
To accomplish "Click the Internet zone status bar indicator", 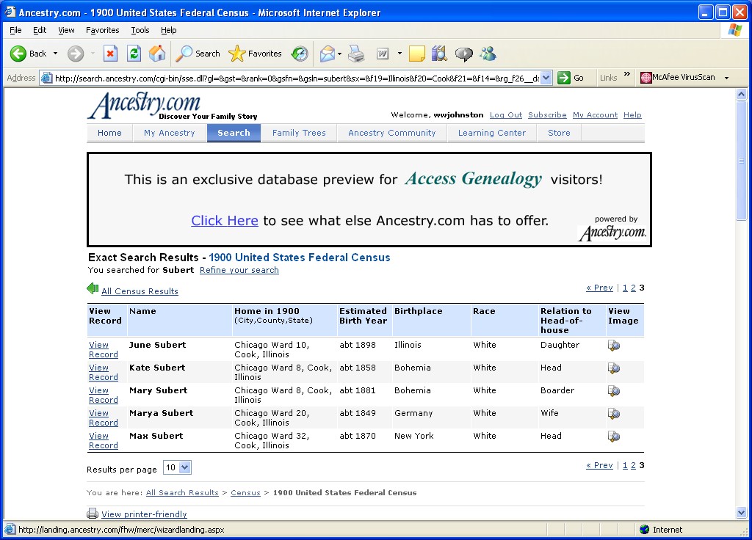I will tap(661, 530).
